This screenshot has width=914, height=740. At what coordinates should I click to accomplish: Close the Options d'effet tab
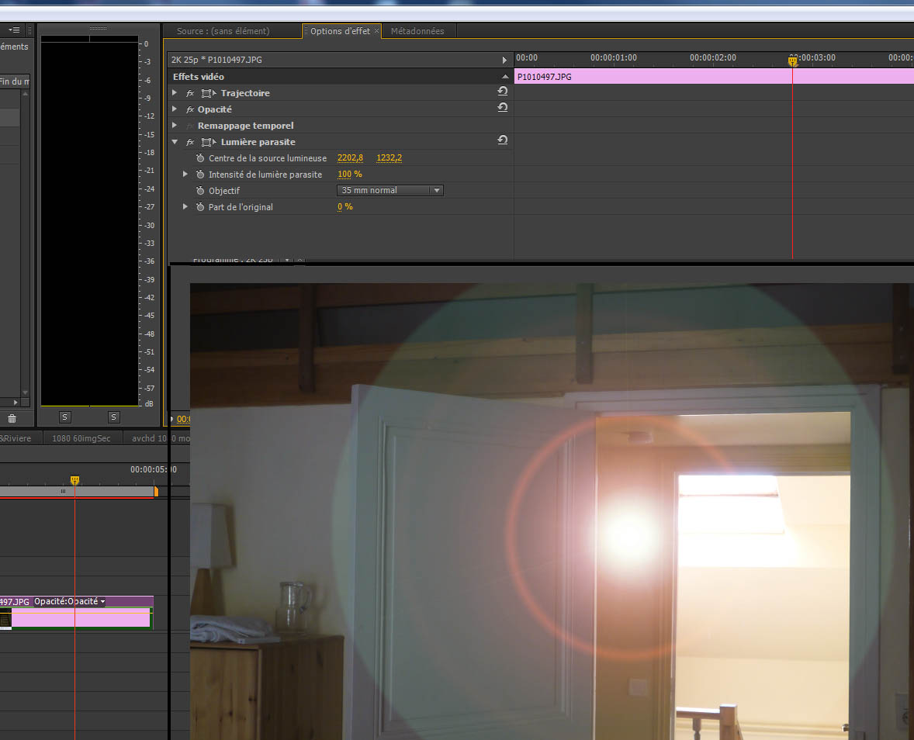[376, 31]
